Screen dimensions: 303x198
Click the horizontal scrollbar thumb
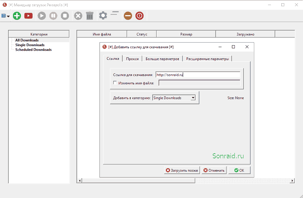[x=139, y=181]
